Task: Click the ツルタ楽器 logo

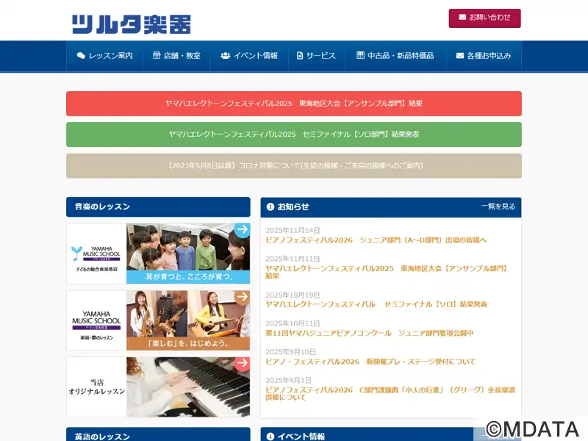Action: point(132,24)
